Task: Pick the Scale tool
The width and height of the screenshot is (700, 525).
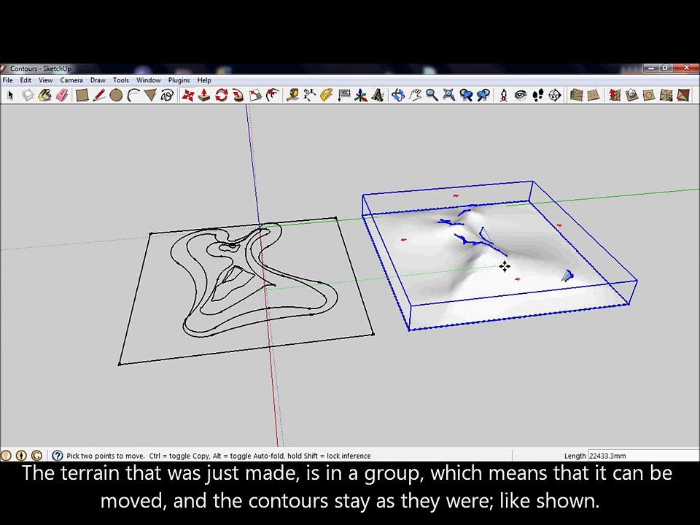Action: pyautogui.click(x=255, y=95)
